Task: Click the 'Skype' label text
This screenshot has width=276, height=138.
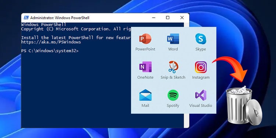Action: coord(201,49)
